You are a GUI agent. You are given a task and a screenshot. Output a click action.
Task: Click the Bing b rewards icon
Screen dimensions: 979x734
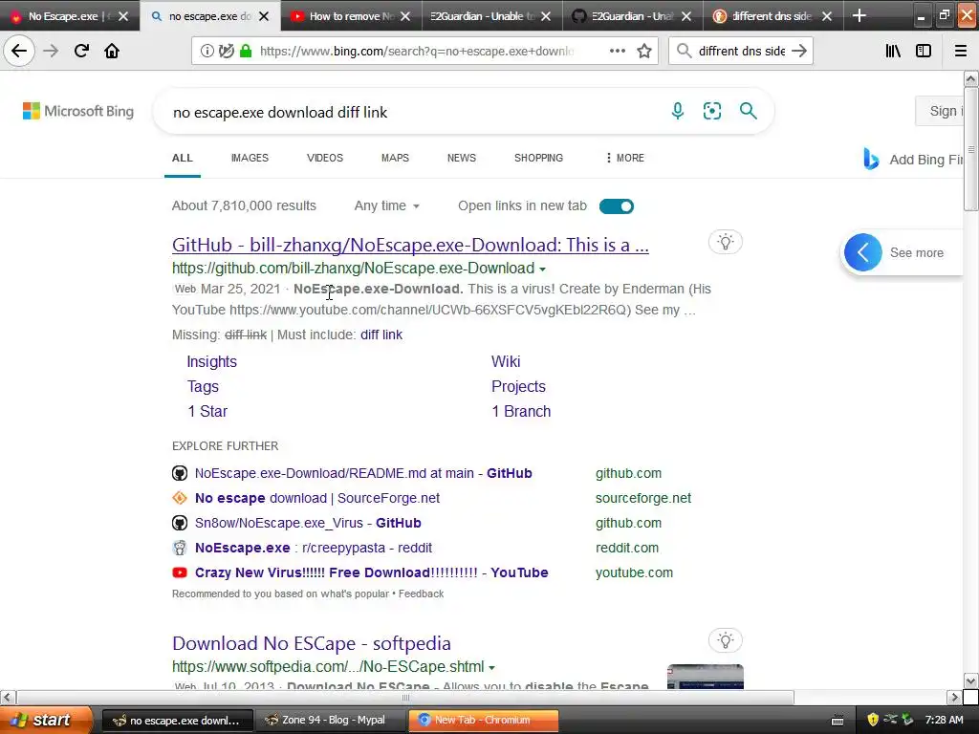tap(871, 160)
